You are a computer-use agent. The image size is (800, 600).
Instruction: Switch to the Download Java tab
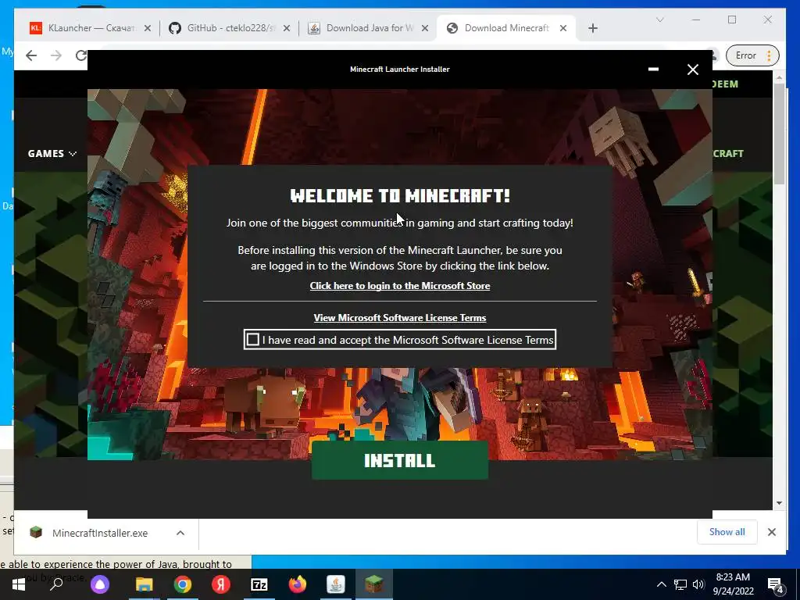(x=363, y=28)
